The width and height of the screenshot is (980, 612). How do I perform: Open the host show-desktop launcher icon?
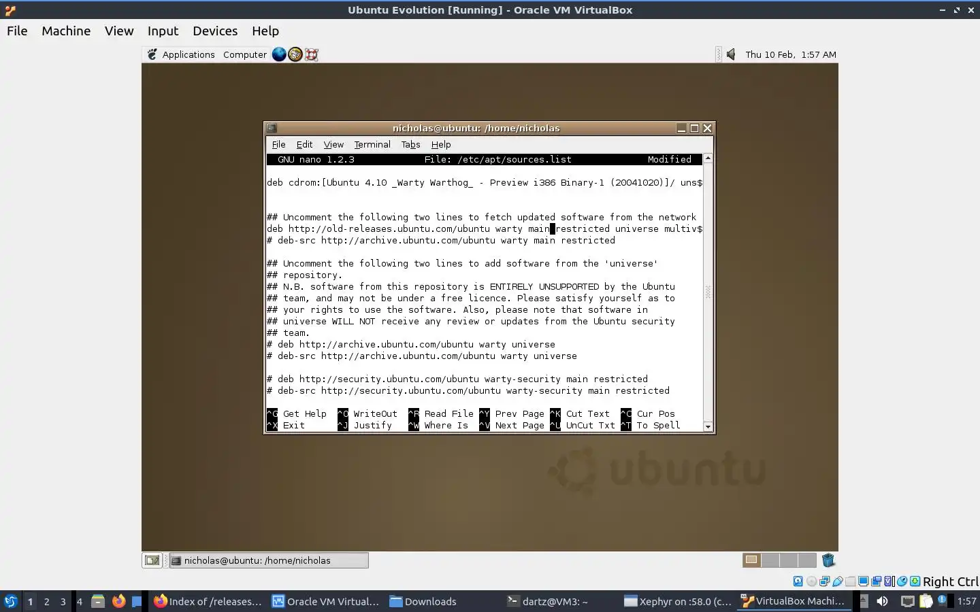137,601
